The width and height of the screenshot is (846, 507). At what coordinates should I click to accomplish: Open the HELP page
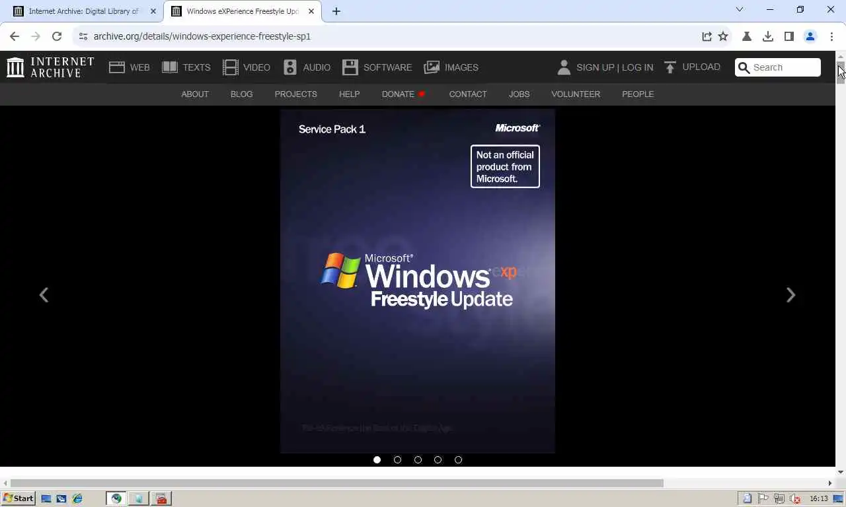(x=350, y=94)
